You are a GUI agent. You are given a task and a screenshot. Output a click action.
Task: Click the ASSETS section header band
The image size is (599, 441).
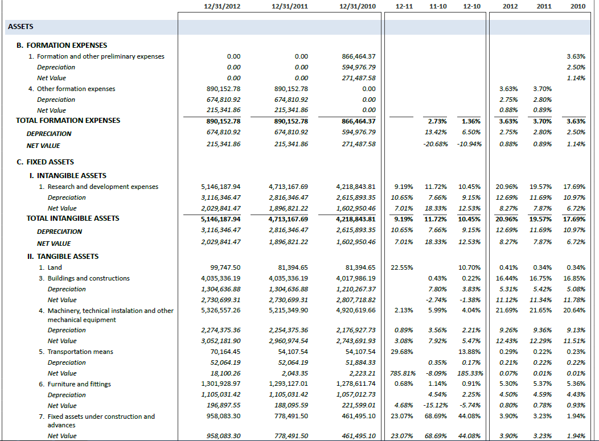click(x=21, y=27)
